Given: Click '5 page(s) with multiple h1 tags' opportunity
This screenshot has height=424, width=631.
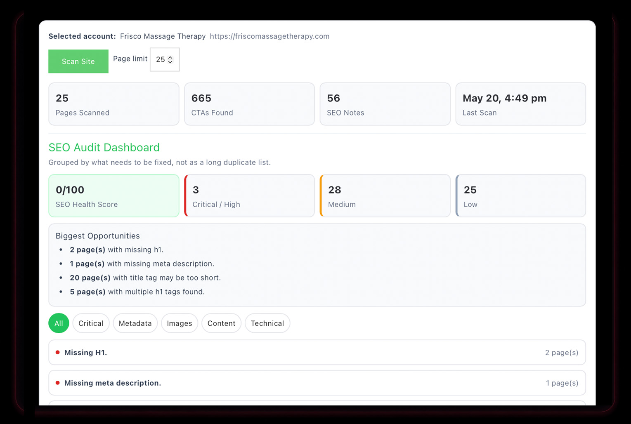Looking at the screenshot, I should click(137, 292).
